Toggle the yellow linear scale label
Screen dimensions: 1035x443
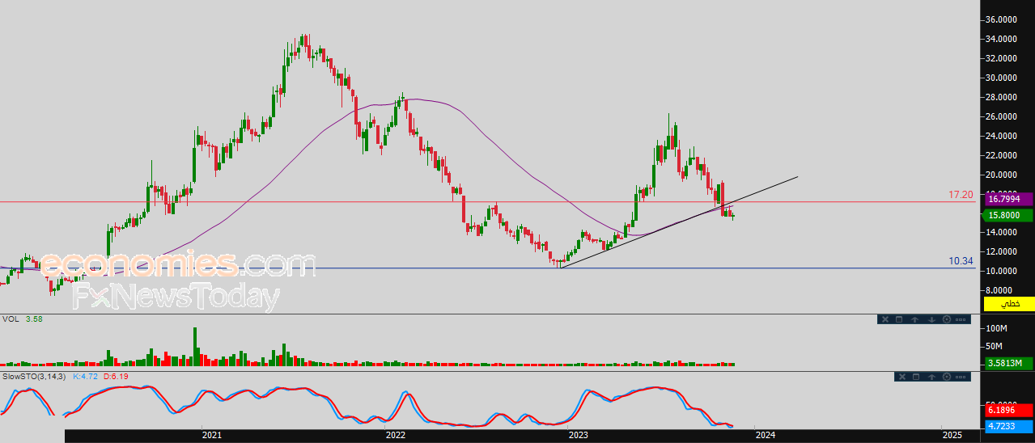coord(1009,303)
